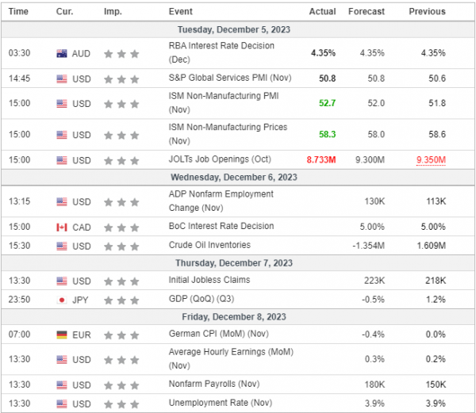Open the S&P Global Services PMI event

[222, 78]
